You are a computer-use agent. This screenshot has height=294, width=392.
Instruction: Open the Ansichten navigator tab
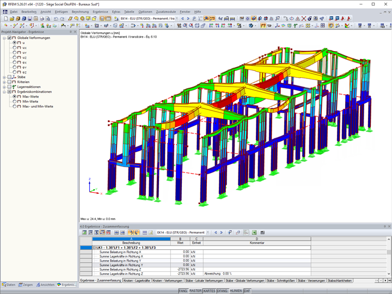(x=45, y=285)
